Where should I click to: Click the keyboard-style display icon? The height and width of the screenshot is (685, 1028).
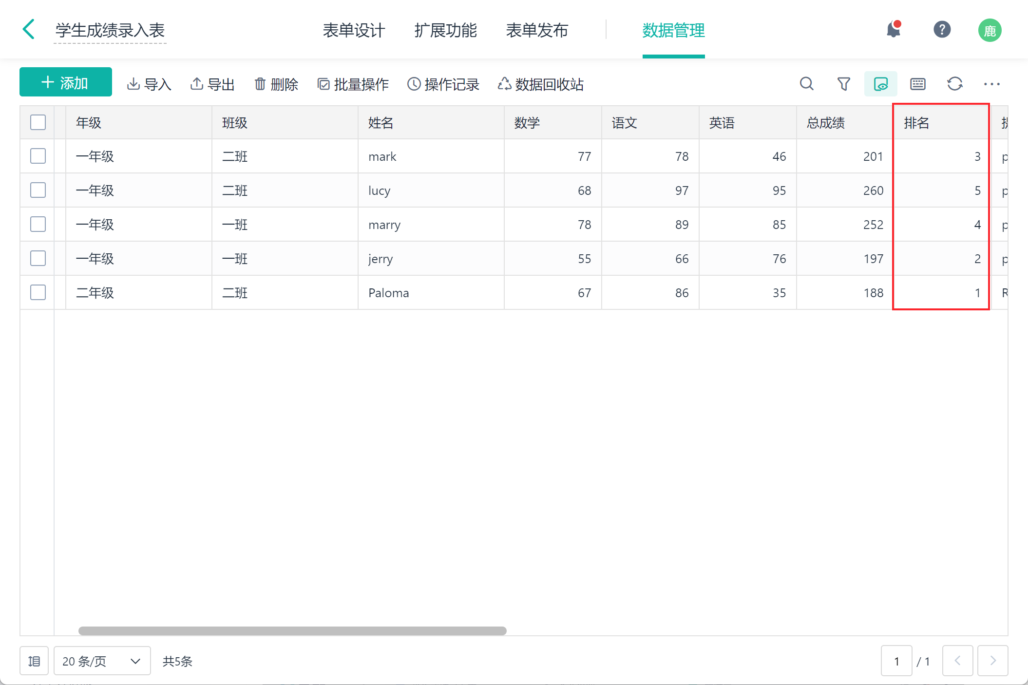point(917,84)
